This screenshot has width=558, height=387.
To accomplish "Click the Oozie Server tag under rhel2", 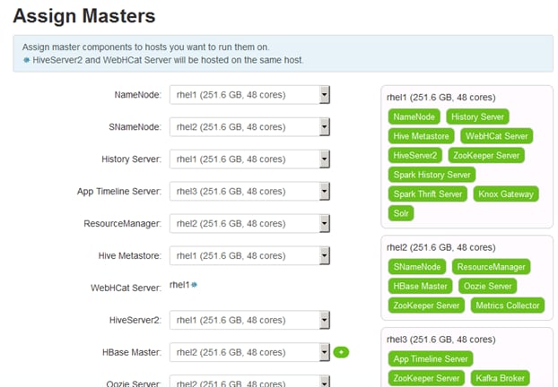I will (487, 286).
